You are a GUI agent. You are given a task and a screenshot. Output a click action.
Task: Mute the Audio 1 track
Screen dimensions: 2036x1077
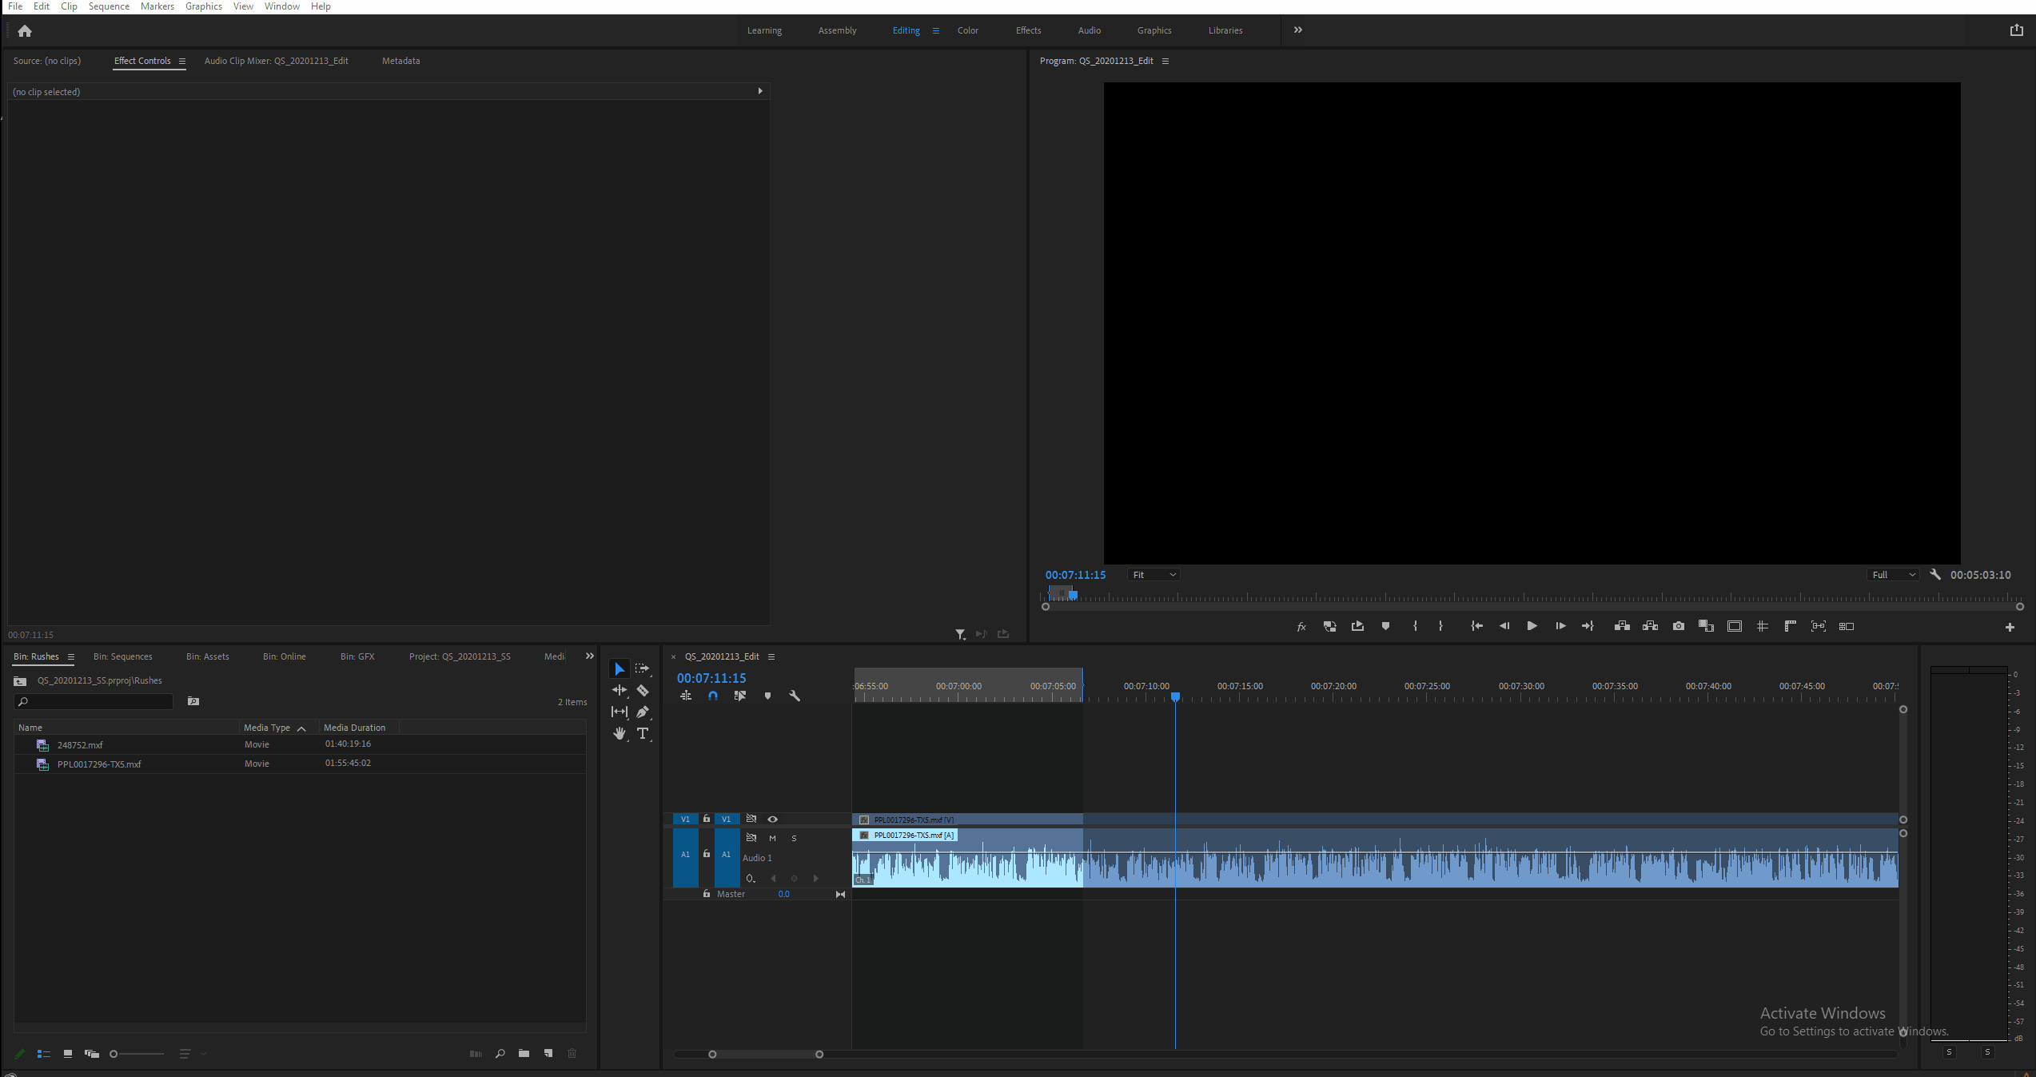pos(772,838)
